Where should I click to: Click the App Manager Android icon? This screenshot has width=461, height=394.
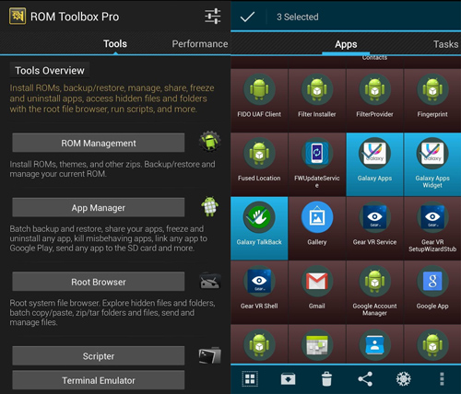(210, 206)
